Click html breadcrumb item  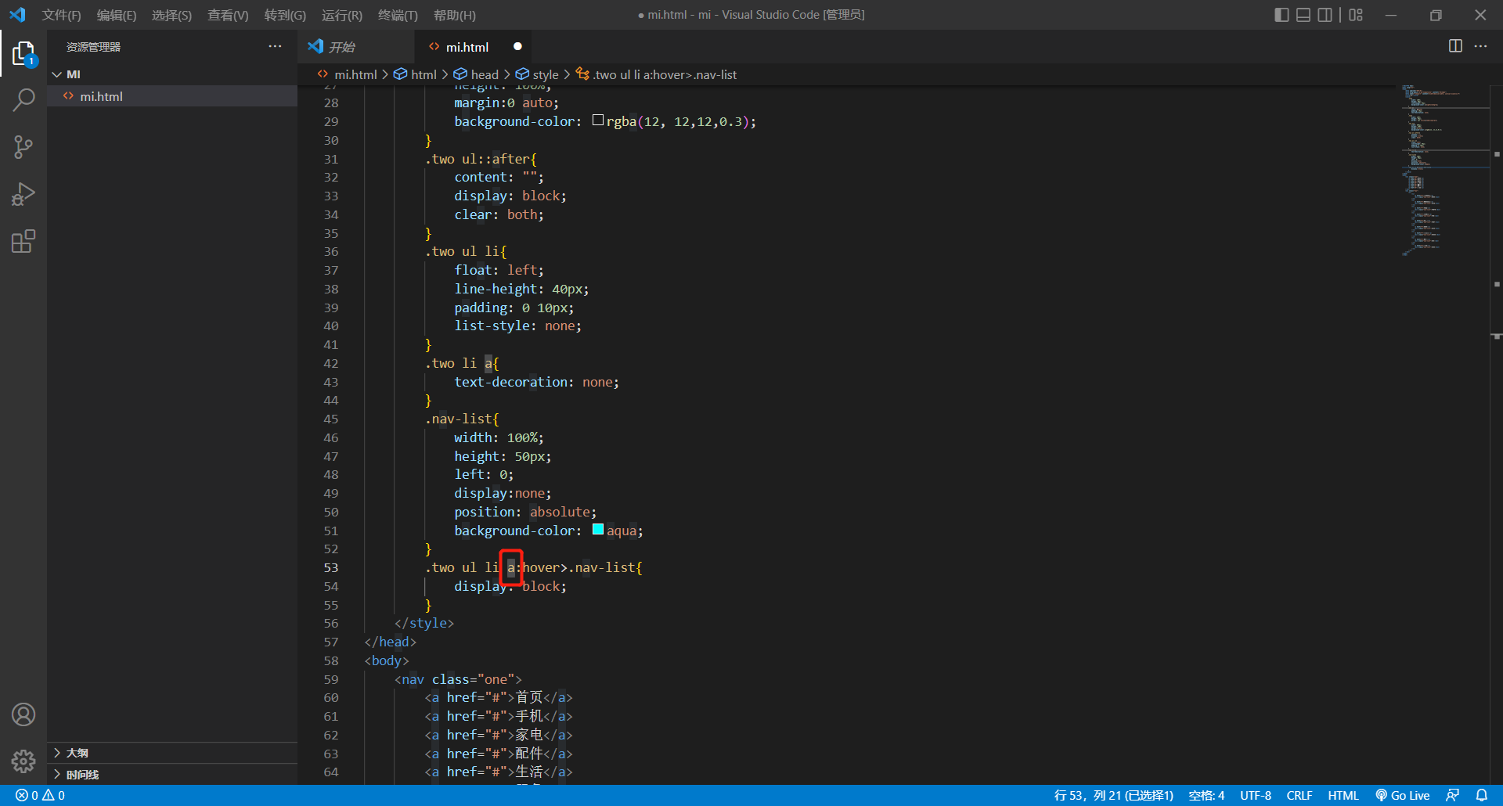(416, 74)
